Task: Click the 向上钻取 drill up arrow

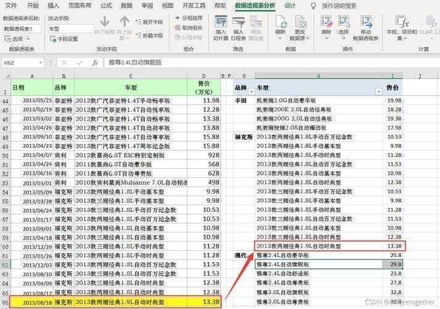Action: click(124, 28)
